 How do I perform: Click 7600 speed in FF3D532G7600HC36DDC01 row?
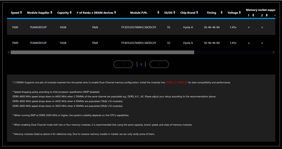(x=15, y=28)
